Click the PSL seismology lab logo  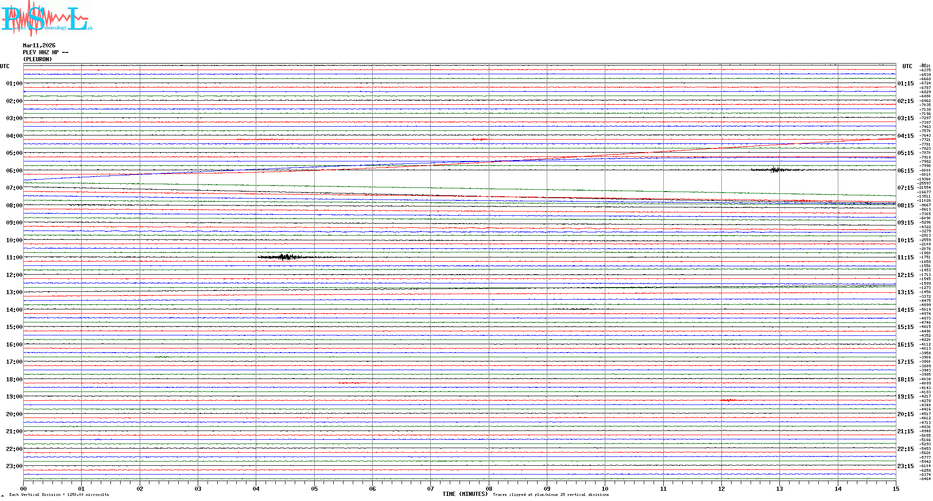(x=46, y=19)
